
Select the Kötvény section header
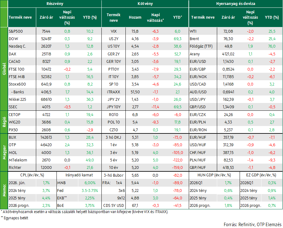[x=145, y=4]
